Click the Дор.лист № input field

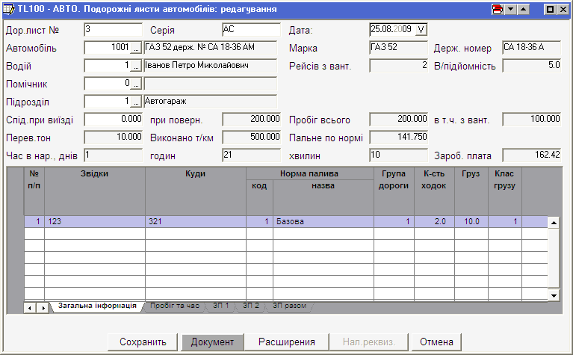click(x=113, y=30)
